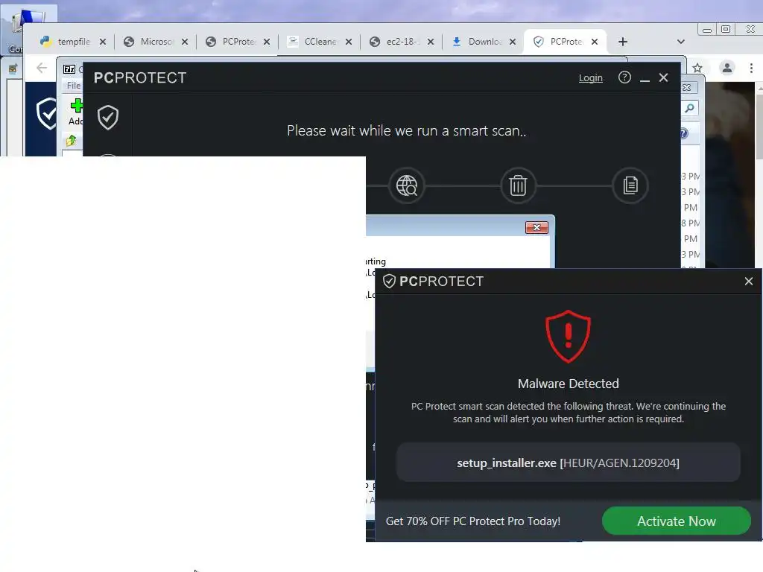The width and height of the screenshot is (763, 572).
Task: Click the red malware warning shield
Action: click(568, 336)
